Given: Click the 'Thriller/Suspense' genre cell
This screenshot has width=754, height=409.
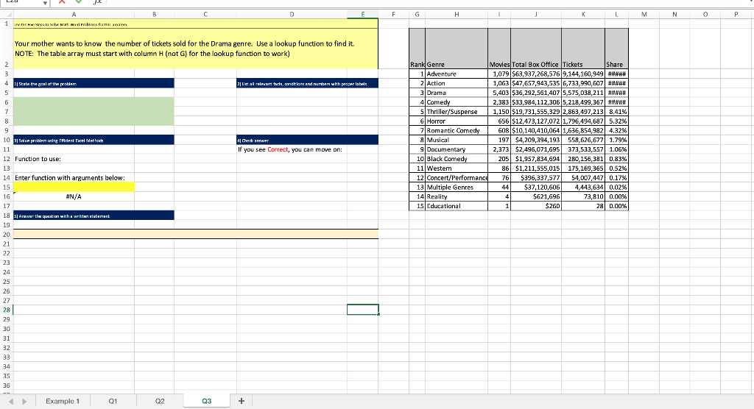Looking at the screenshot, I should pyautogui.click(x=457, y=112).
